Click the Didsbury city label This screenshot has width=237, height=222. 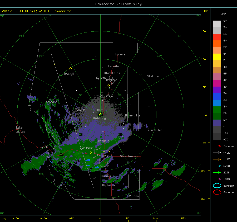point(100,118)
